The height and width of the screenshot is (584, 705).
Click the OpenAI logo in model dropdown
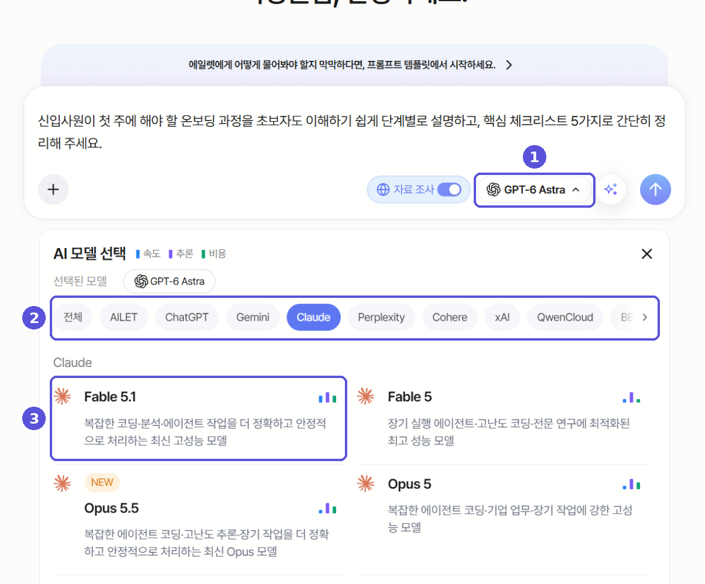click(493, 190)
